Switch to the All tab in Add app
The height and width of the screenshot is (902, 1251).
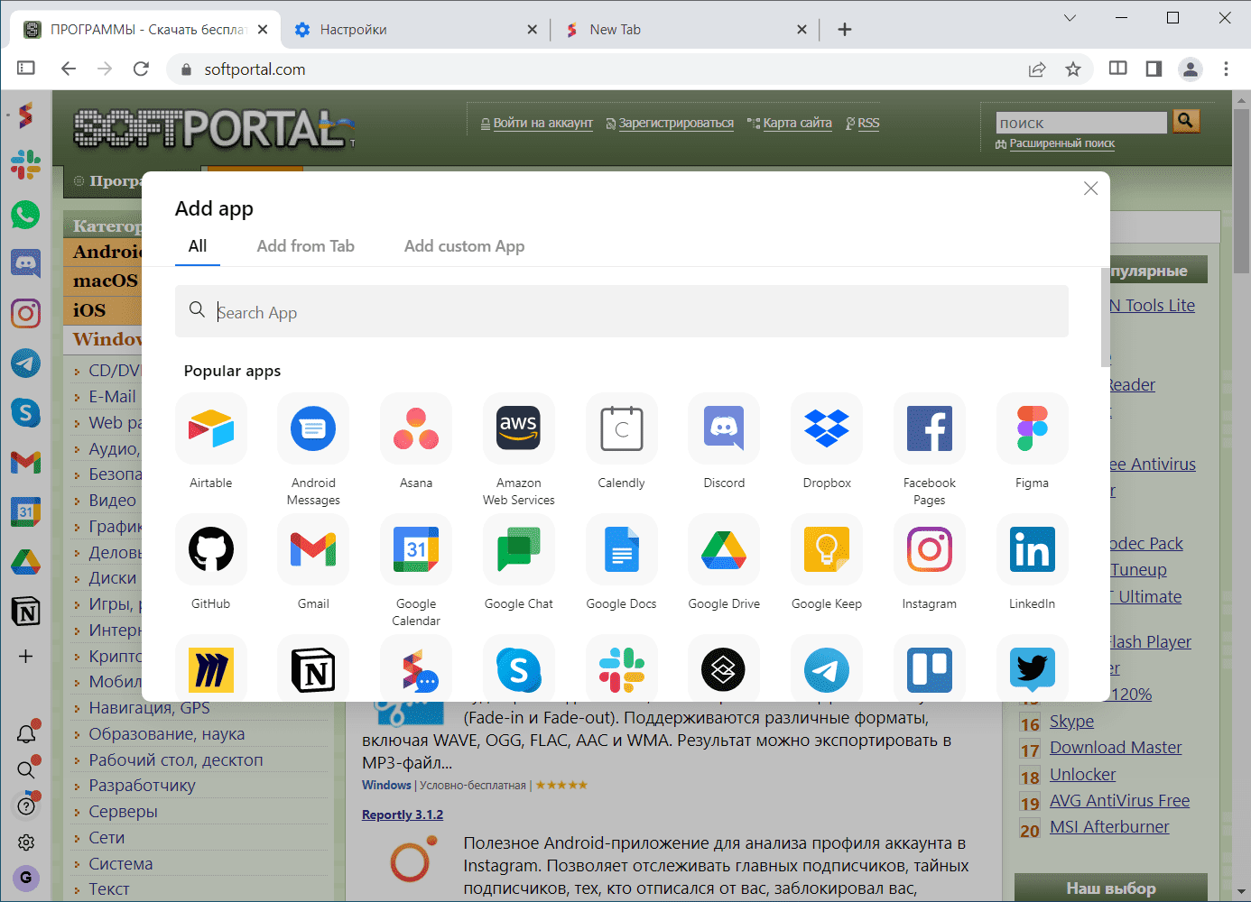pyautogui.click(x=198, y=246)
